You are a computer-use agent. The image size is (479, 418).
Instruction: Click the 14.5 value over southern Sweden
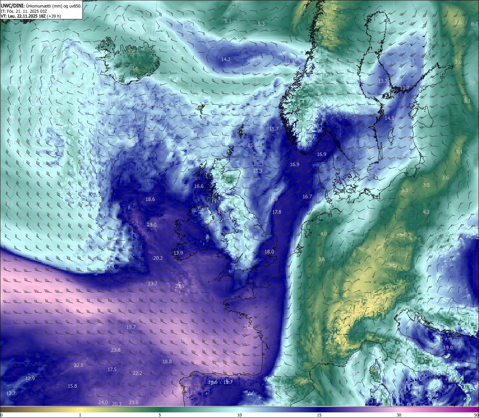[389, 118]
